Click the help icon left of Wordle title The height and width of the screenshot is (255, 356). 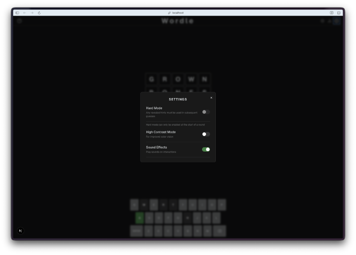(x=20, y=21)
